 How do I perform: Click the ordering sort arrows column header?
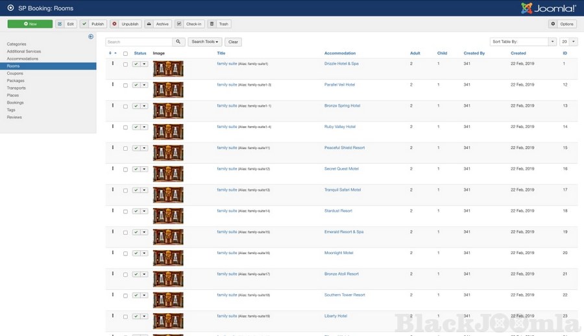pyautogui.click(x=112, y=53)
